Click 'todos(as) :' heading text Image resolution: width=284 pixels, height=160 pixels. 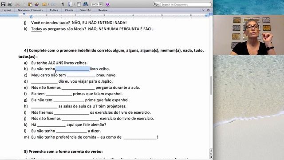pos(28,56)
